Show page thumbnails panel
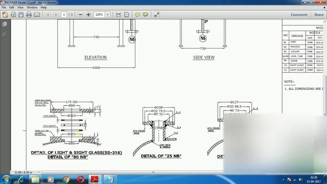 (x=5, y=24)
